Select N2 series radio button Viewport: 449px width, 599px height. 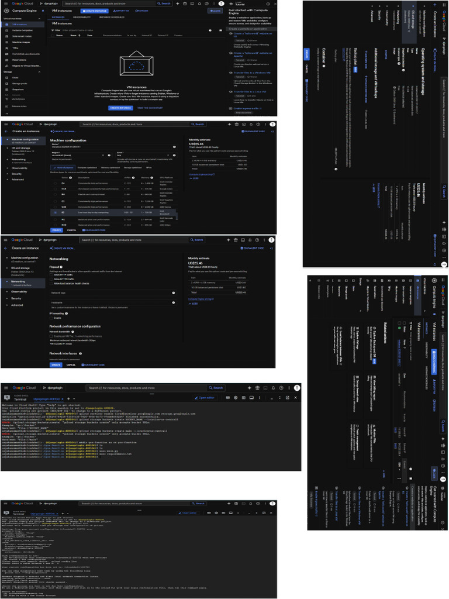click(x=56, y=220)
